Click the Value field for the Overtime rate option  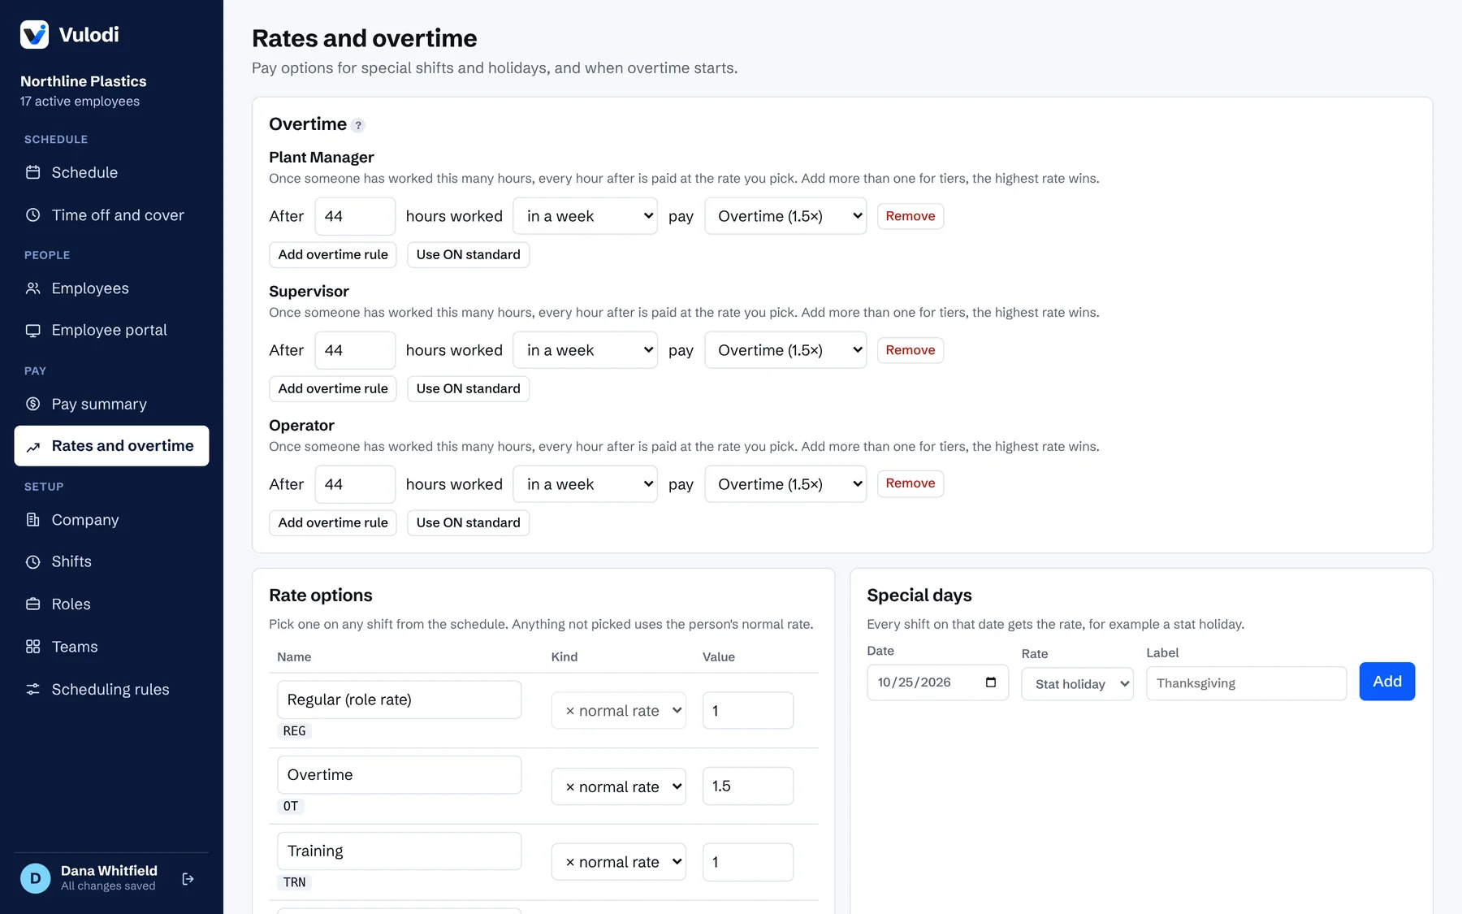pos(748,786)
